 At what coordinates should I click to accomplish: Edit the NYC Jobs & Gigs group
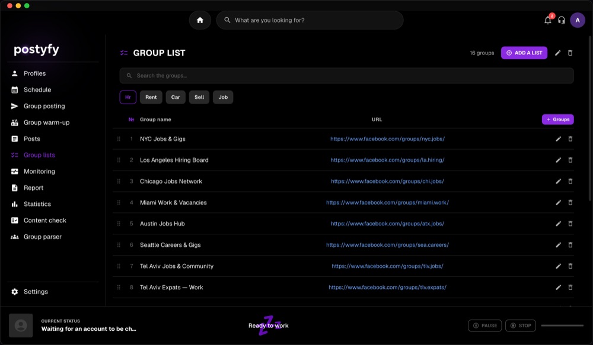[558, 139]
